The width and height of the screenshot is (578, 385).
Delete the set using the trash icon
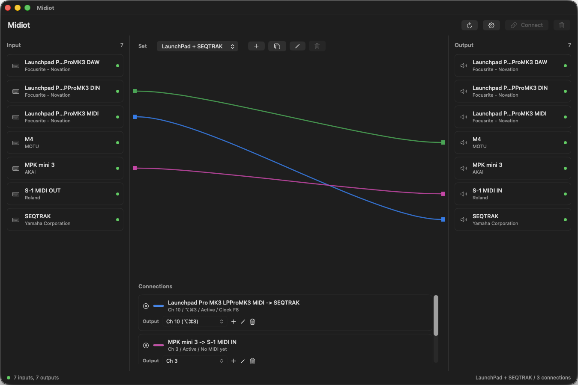click(317, 46)
